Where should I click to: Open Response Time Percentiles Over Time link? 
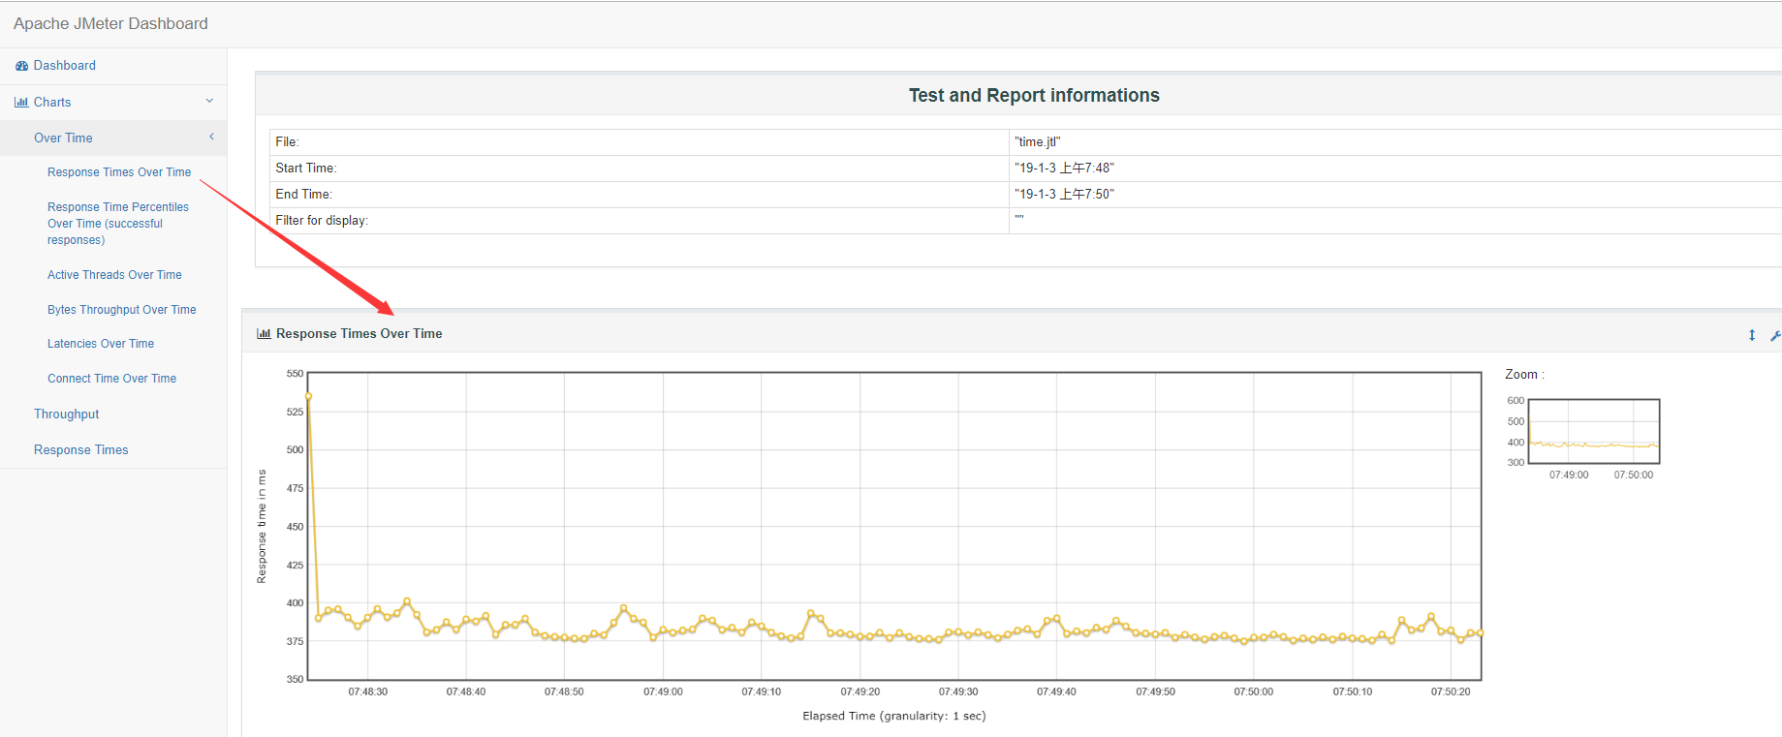point(117,224)
